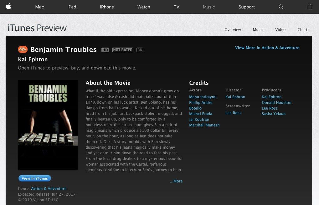The width and height of the screenshot is (319, 205).
Task: Click the Apple logo icon
Action: click(8, 7)
